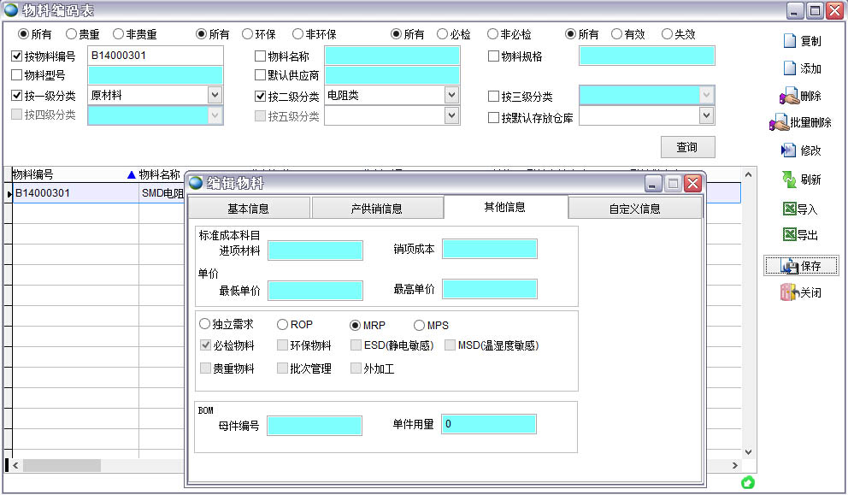Open the 自定义信息 tab
The width and height of the screenshot is (848, 495).
tap(635, 207)
